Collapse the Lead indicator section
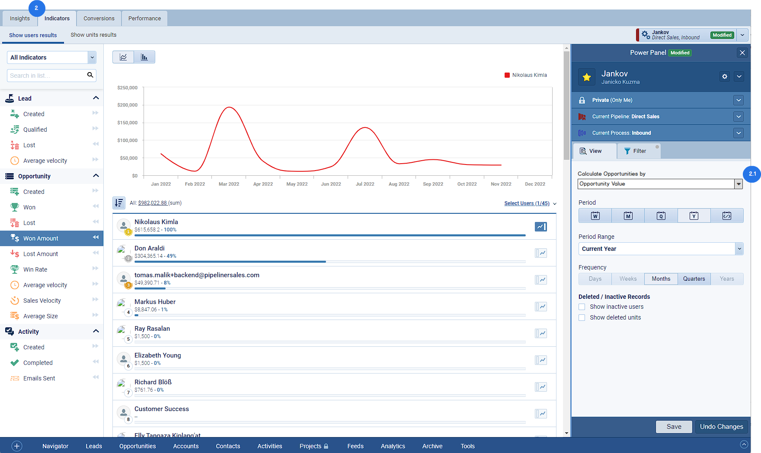The height and width of the screenshot is (453, 761). click(x=96, y=98)
